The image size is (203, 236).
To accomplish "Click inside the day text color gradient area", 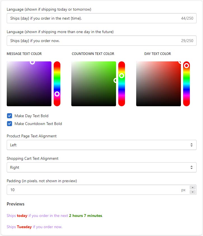I will tap(158, 84).
